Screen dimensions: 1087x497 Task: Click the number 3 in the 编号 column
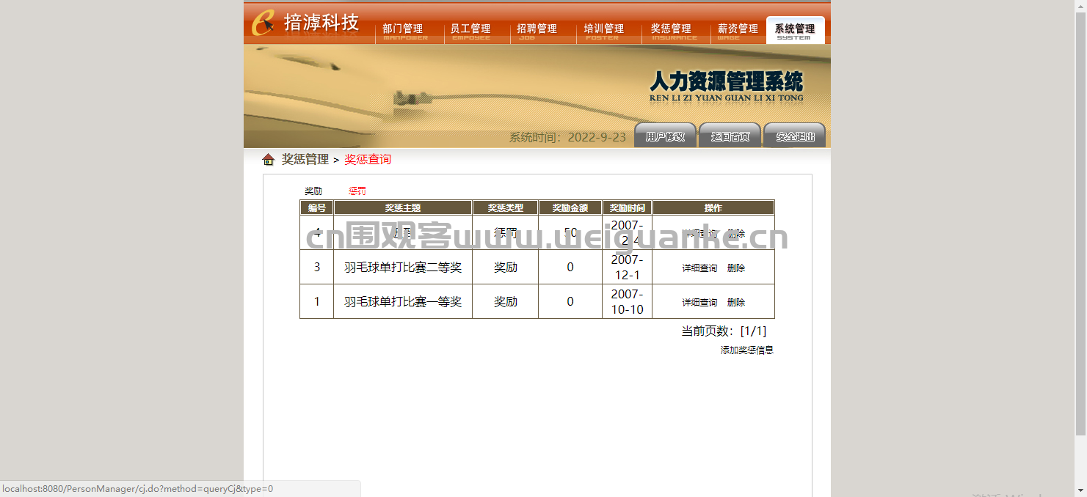(x=317, y=268)
